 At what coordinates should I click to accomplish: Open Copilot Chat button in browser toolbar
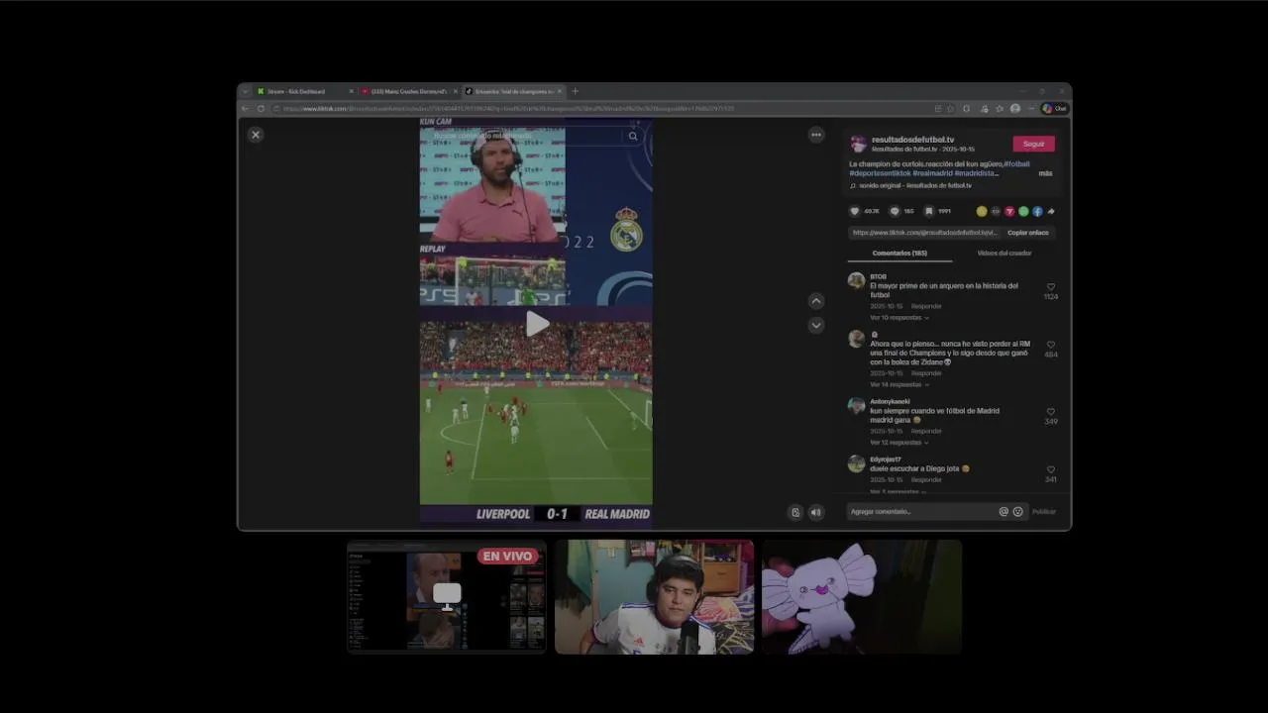pyautogui.click(x=1054, y=109)
